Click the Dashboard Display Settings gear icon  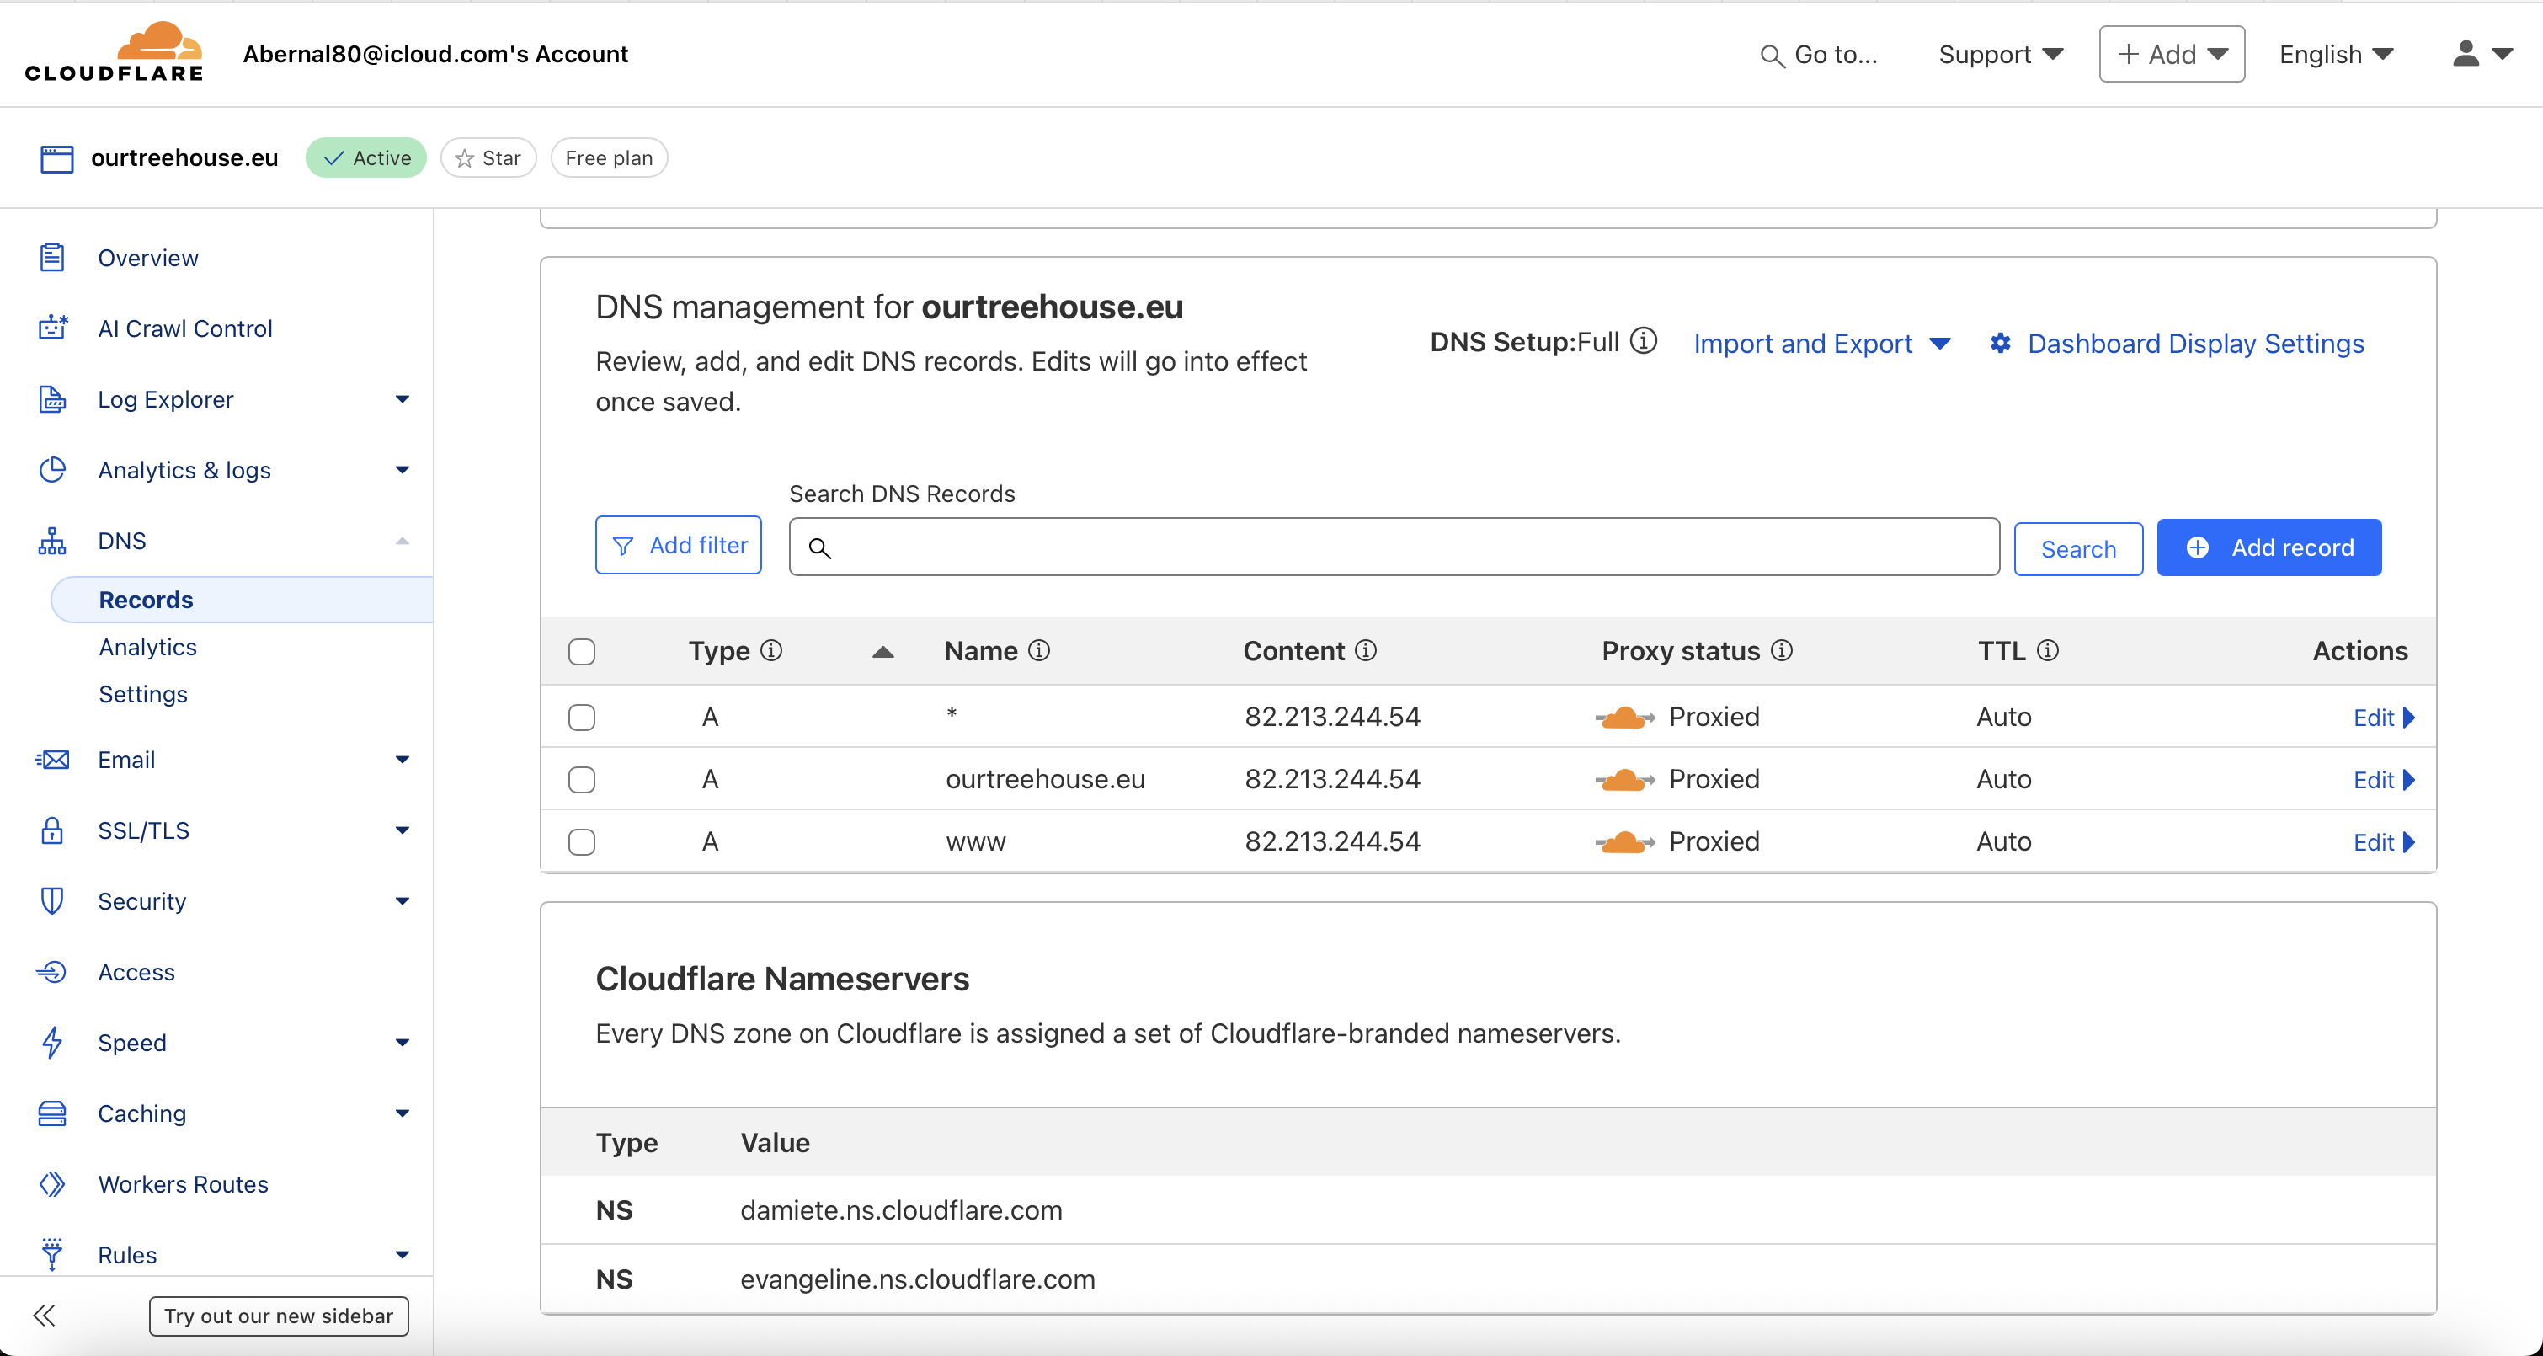pyautogui.click(x=2000, y=344)
